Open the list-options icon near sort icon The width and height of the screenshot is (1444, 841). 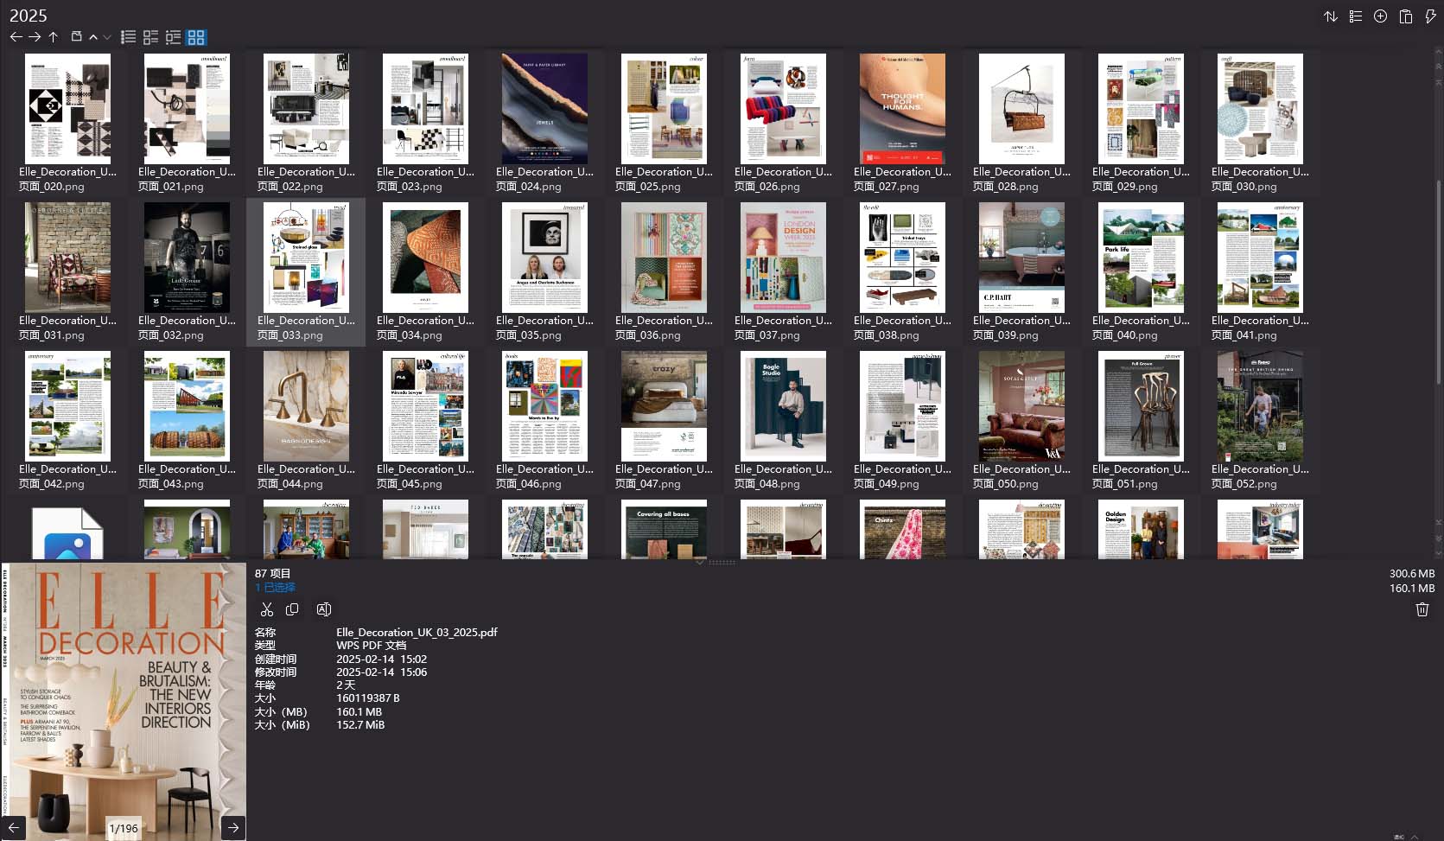tap(1355, 16)
